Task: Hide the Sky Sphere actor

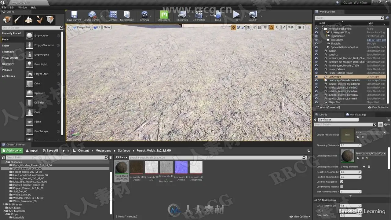Action: click(316, 40)
